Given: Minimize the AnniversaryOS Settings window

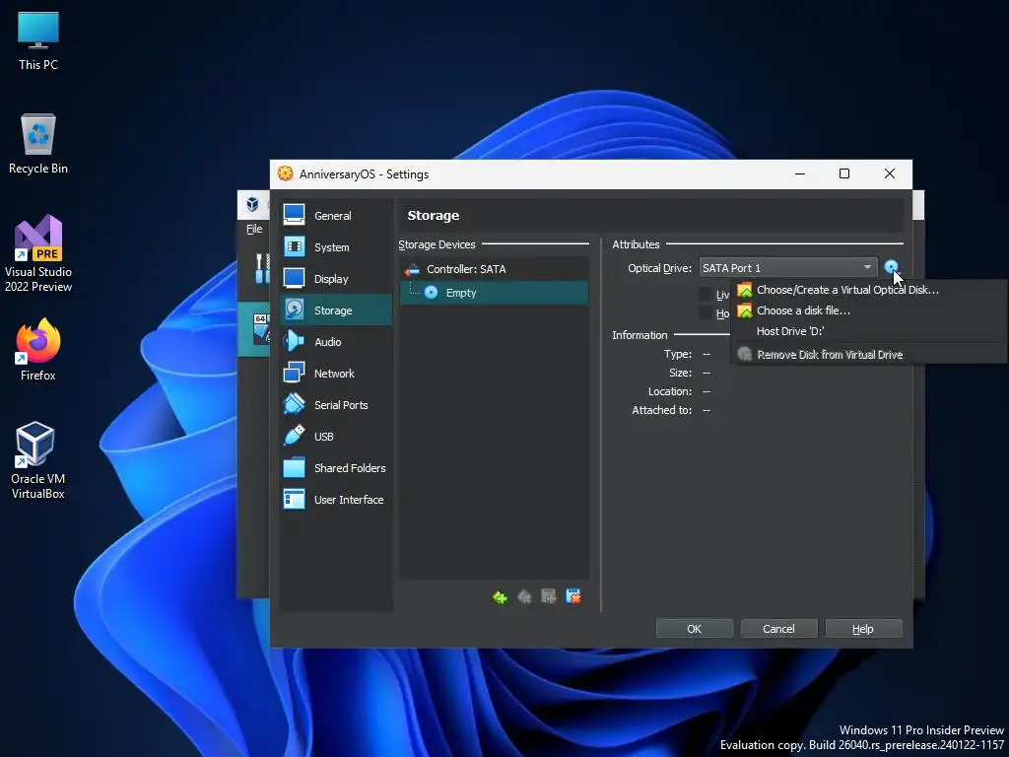Looking at the screenshot, I should click(800, 173).
